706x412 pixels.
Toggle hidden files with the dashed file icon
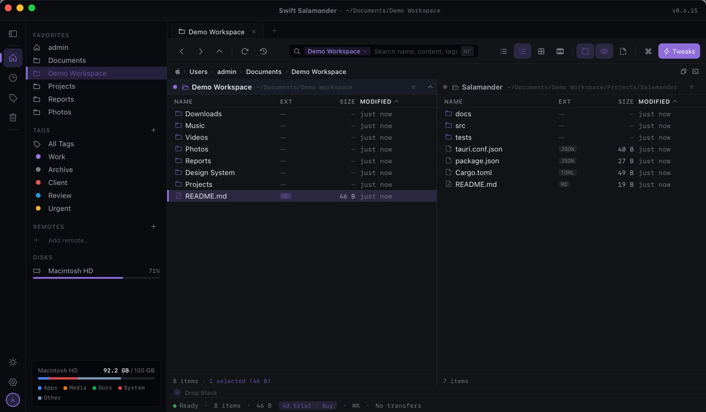tap(623, 51)
